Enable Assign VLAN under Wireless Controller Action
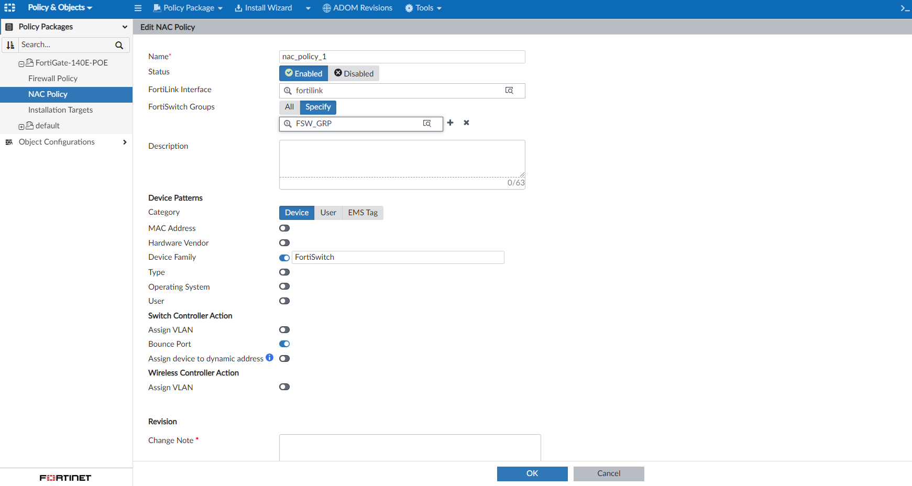The width and height of the screenshot is (912, 486). click(284, 387)
